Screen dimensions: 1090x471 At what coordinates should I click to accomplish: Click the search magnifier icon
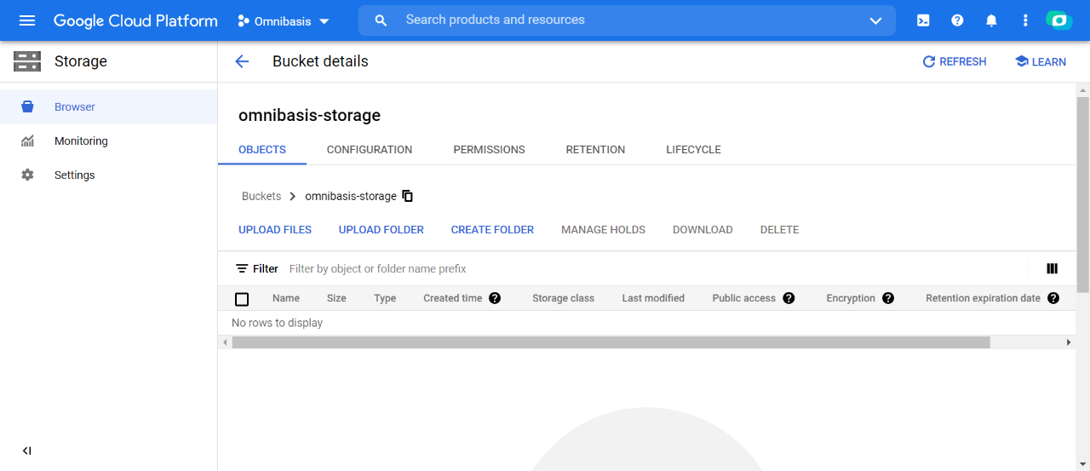coord(381,20)
